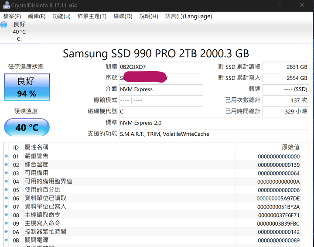
Task: Close the CrystalDiskInfo window
Action: tap(302, 5)
